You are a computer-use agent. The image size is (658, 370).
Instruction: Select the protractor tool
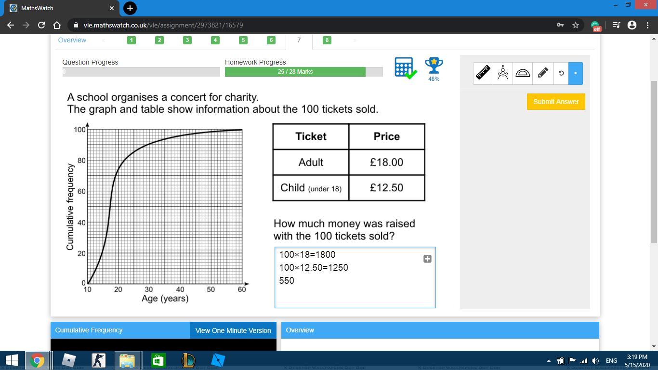523,73
